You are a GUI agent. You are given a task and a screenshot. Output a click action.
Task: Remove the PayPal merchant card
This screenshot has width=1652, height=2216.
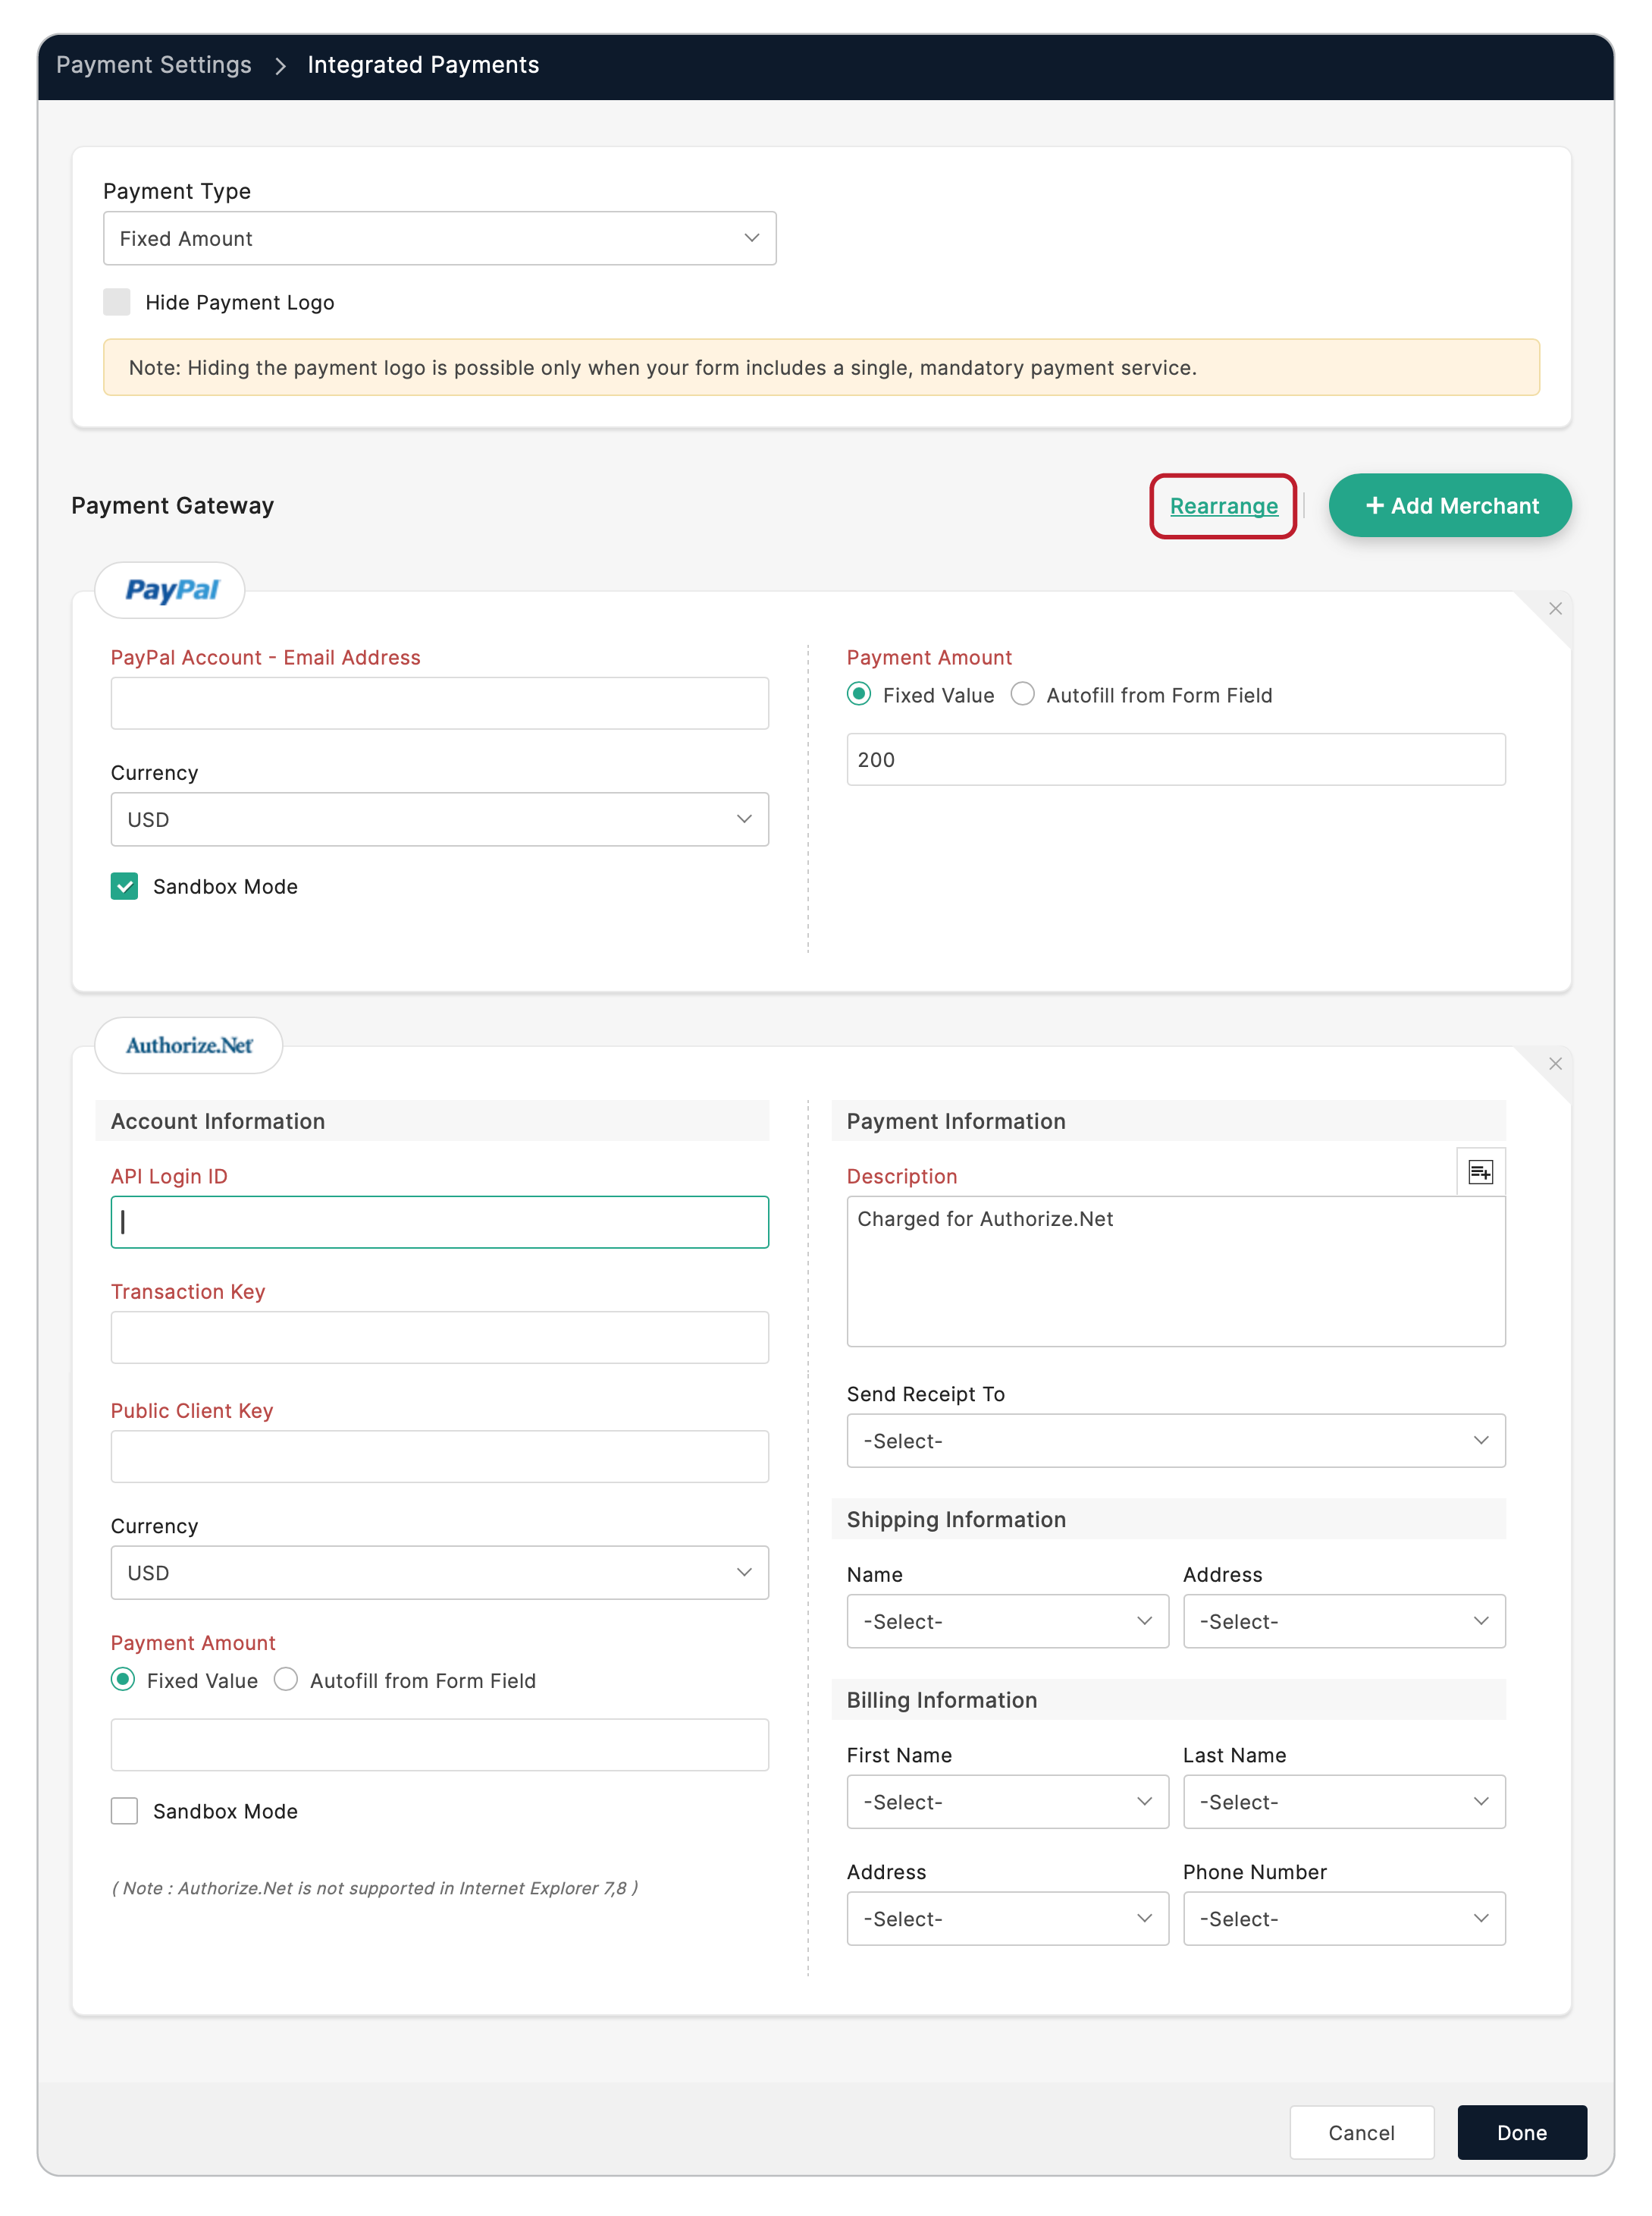1555,608
